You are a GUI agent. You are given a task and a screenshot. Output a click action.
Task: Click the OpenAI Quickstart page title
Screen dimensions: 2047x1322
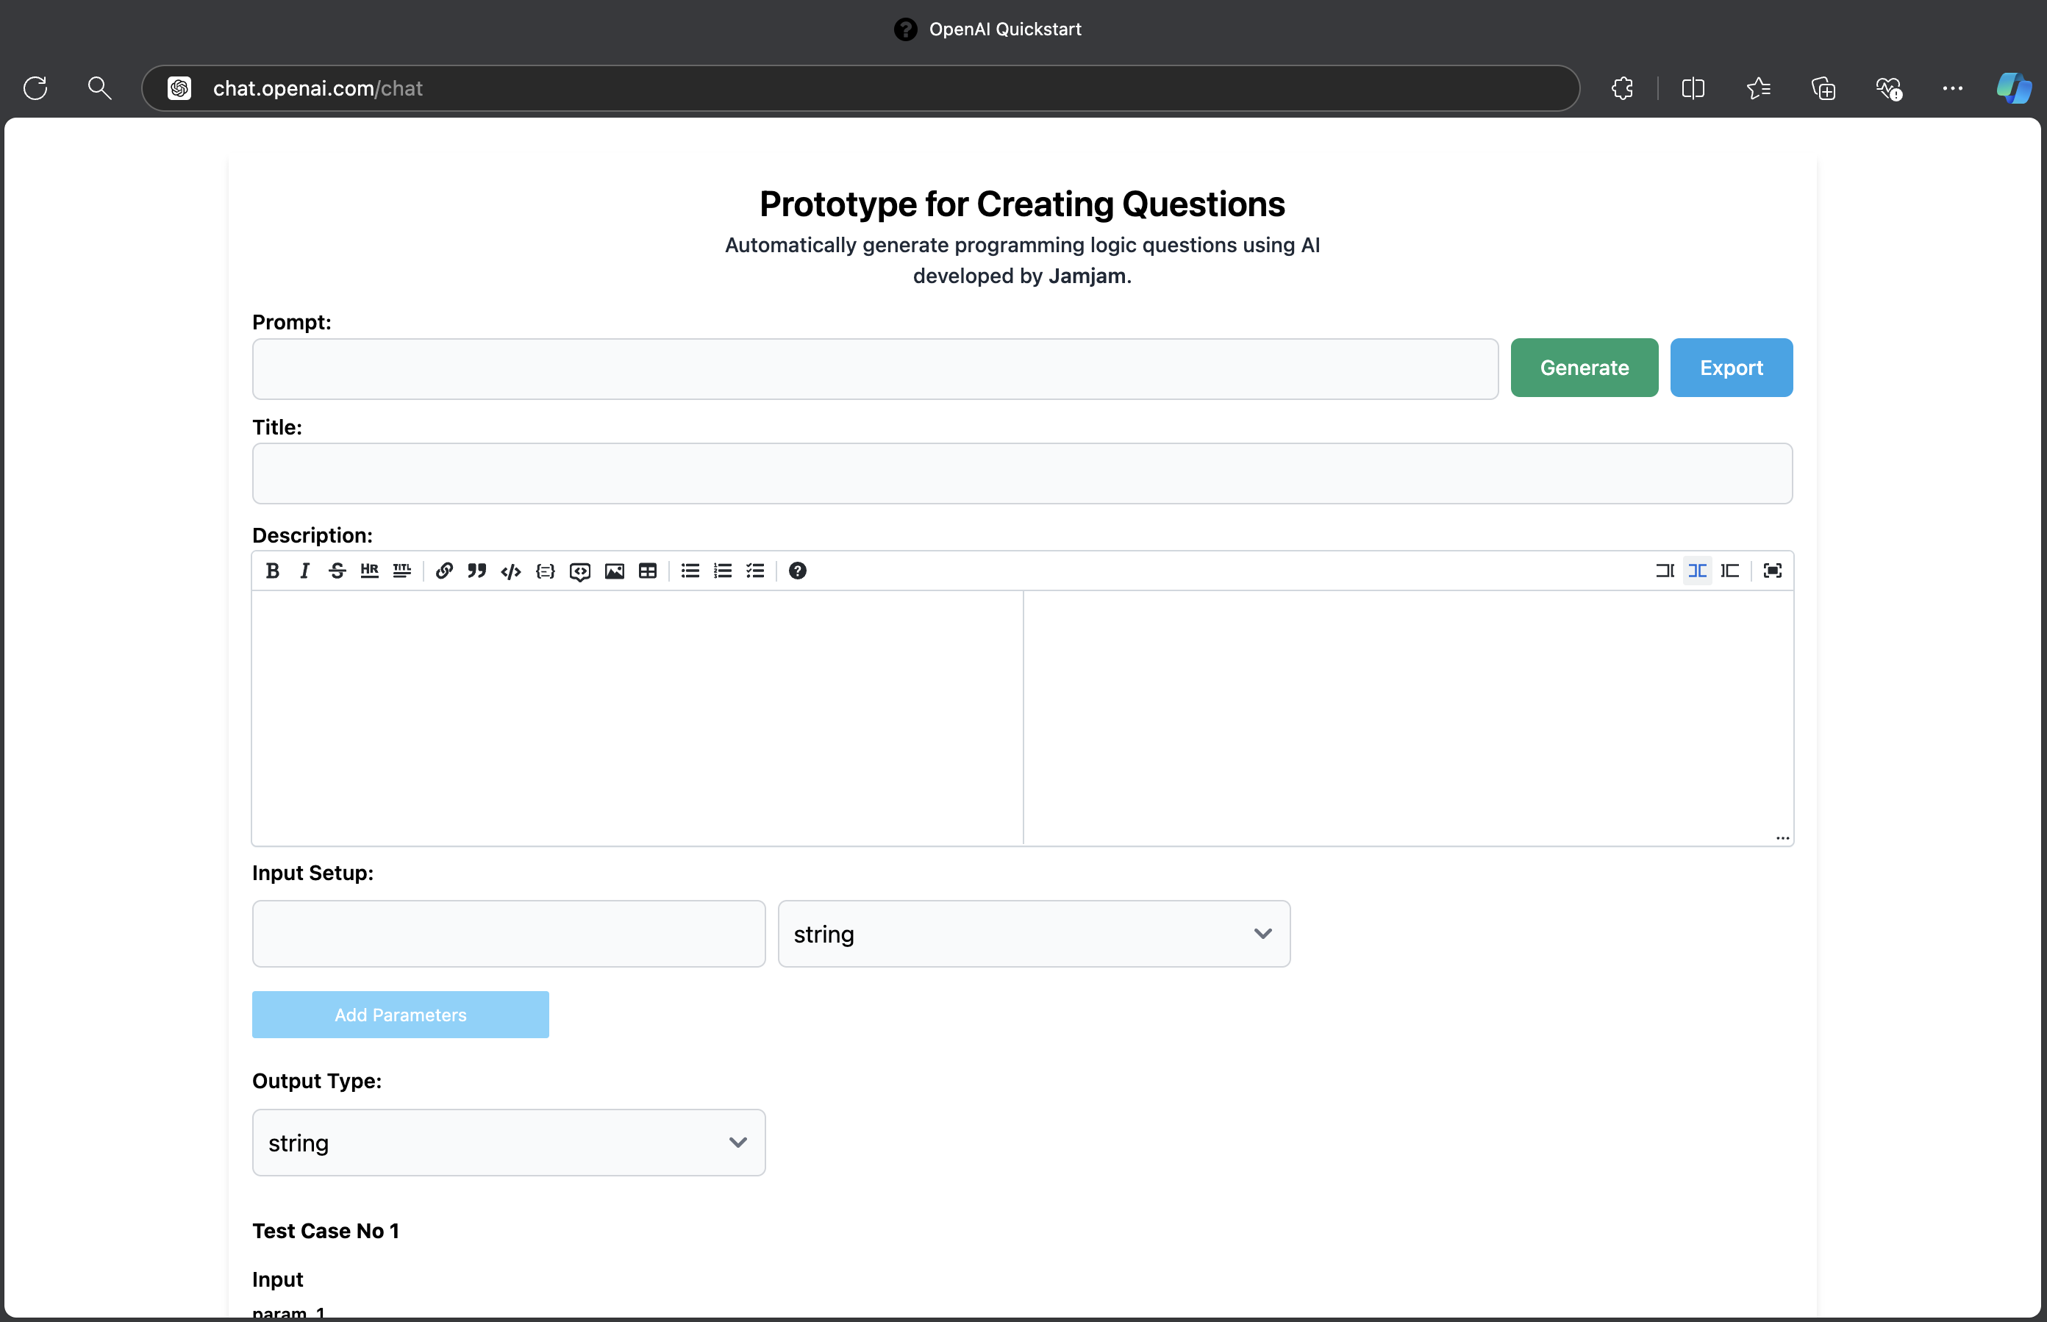tap(1004, 29)
